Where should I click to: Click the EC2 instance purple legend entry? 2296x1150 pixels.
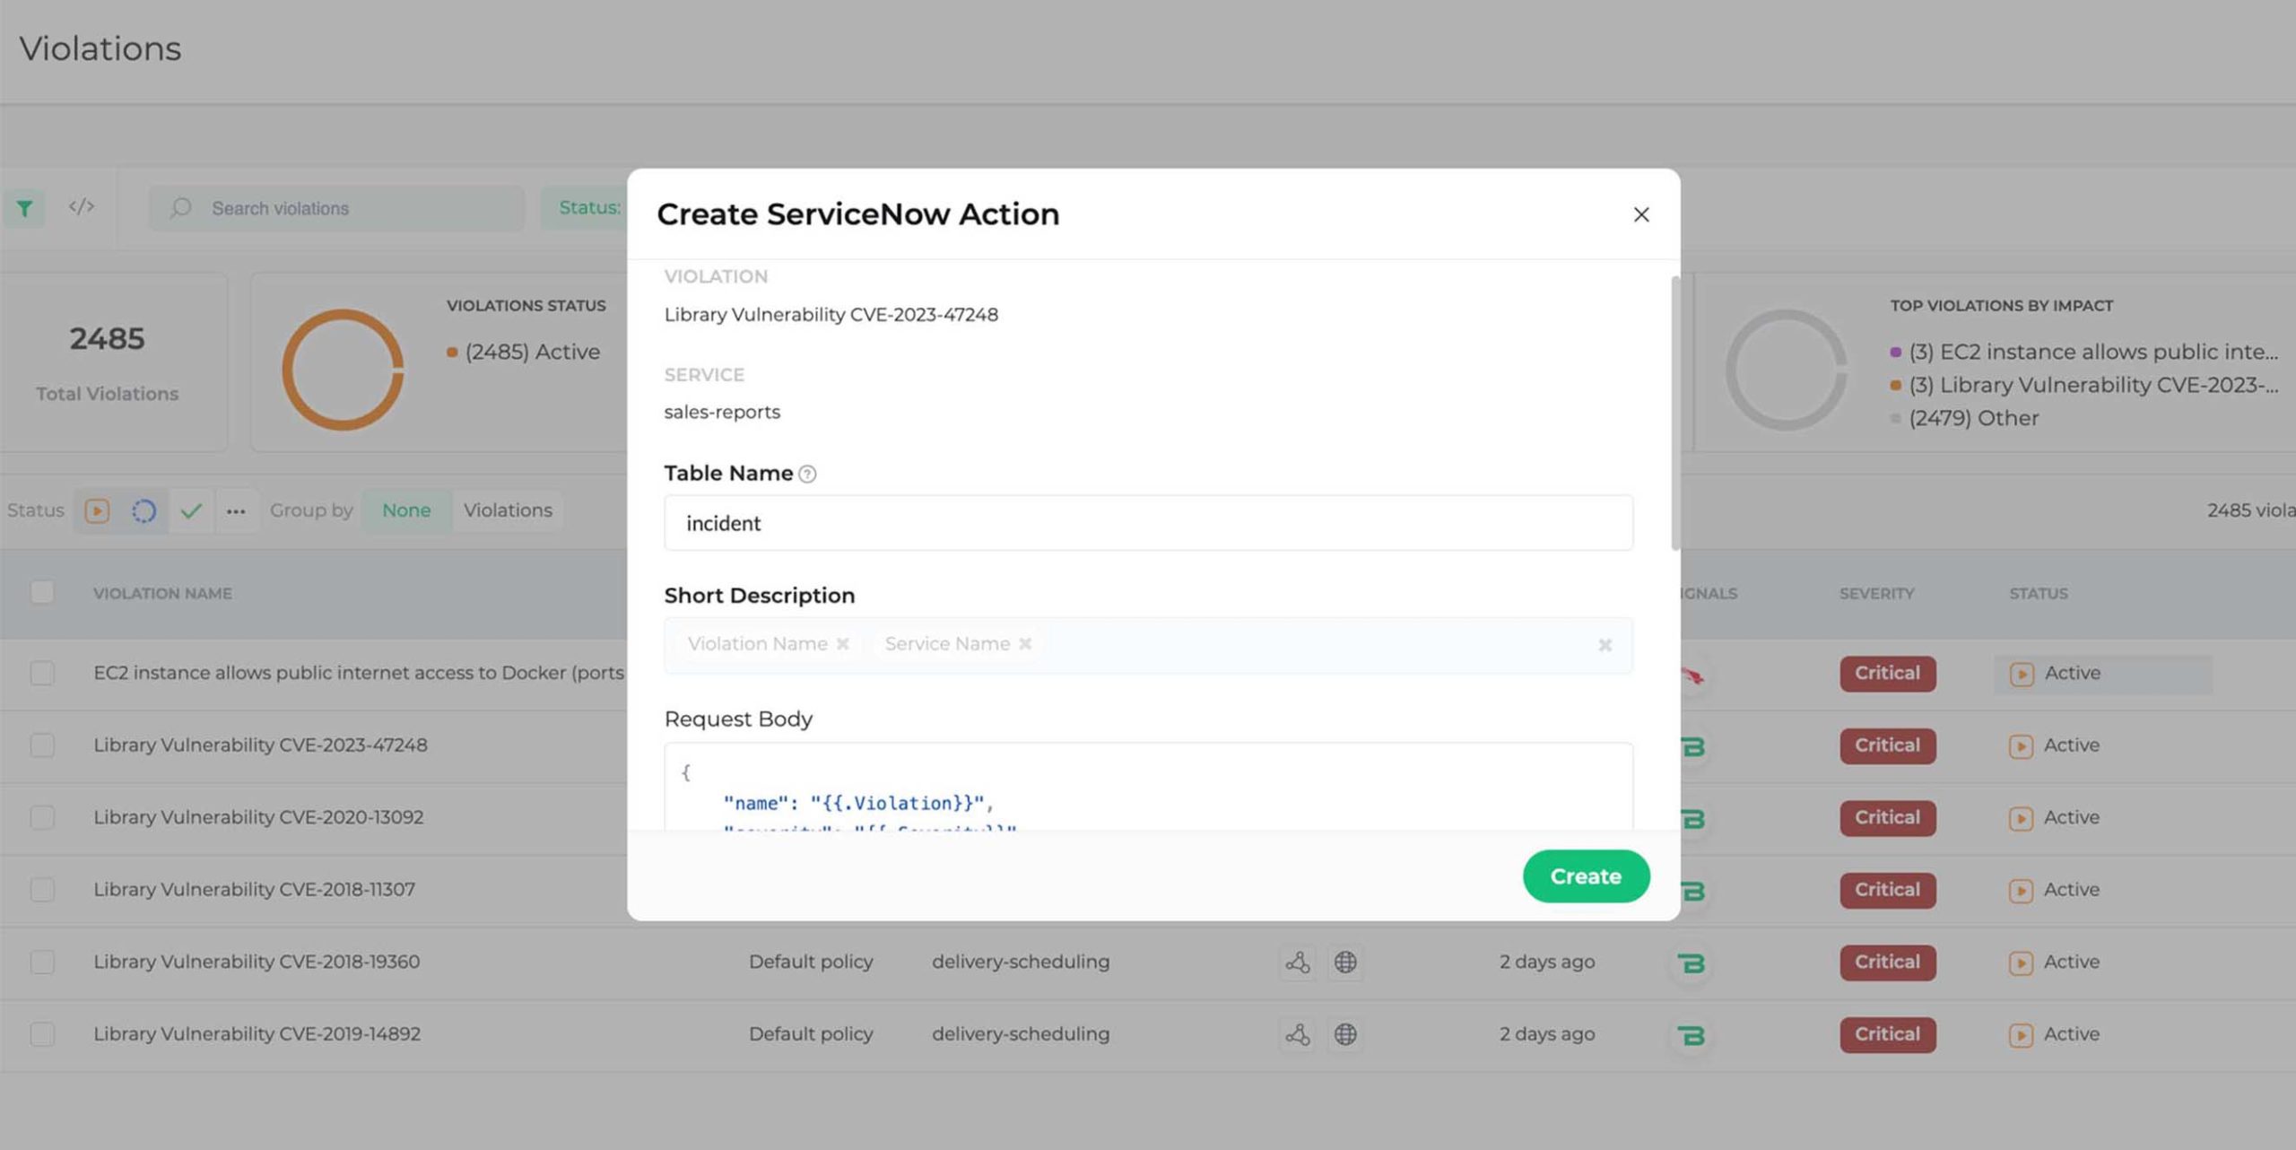point(2083,352)
